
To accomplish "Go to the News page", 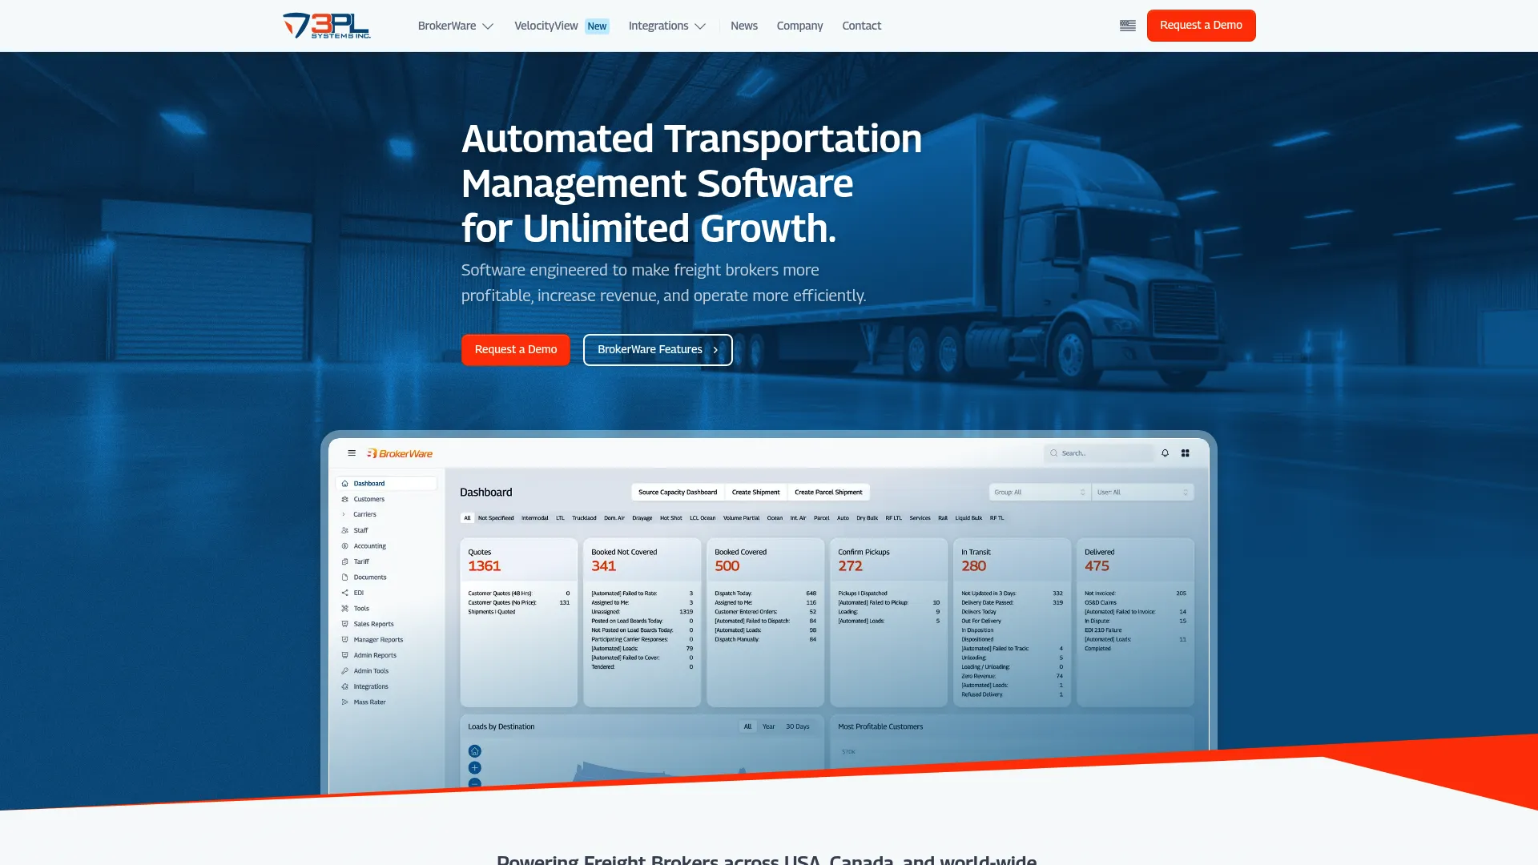I will coord(743,26).
